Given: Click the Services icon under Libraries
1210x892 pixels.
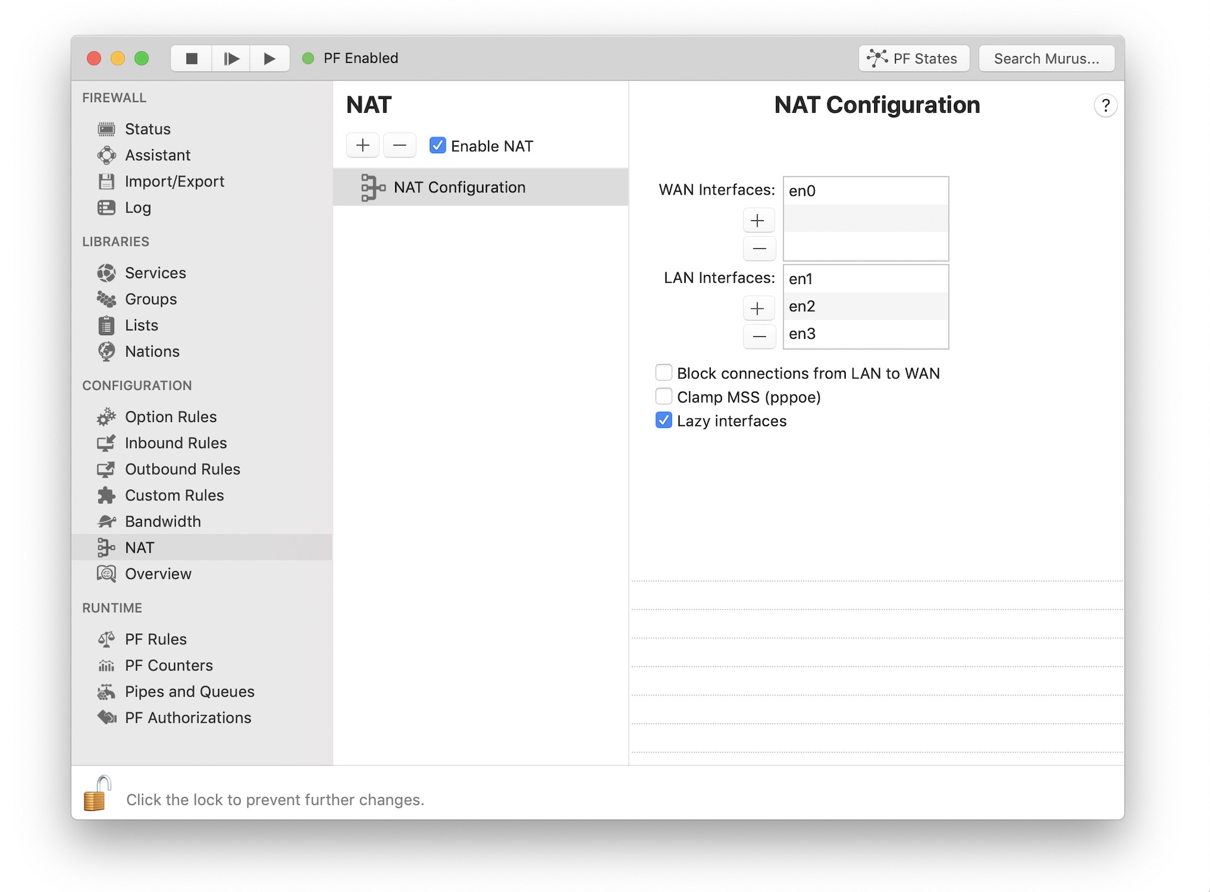Looking at the screenshot, I should coord(107,273).
